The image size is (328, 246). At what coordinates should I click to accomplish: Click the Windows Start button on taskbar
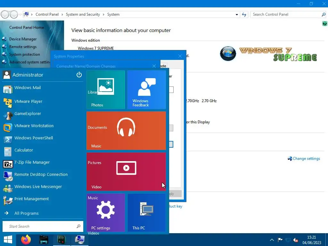(x=8, y=240)
